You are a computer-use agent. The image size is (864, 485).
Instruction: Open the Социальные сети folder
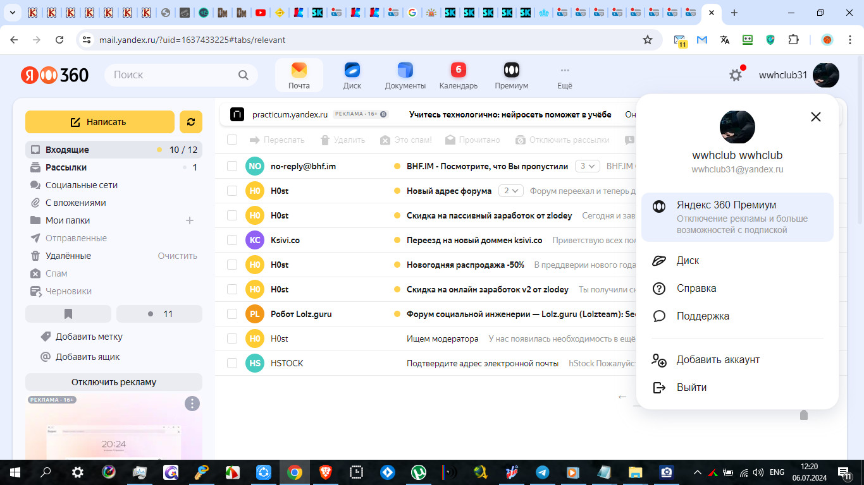(x=114, y=185)
